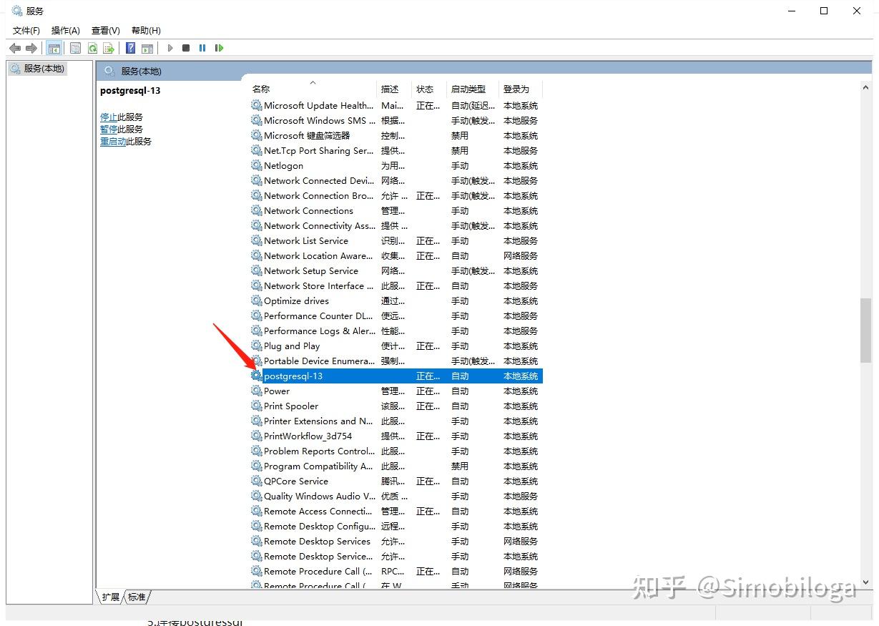The height and width of the screenshot is (626, 879).
Task: Click the vertical scrollbar up arrow
Action: pyautogui.click(x=866, y=87)
